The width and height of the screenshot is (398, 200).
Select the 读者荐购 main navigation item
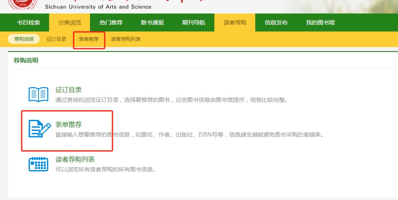point(235,22)
